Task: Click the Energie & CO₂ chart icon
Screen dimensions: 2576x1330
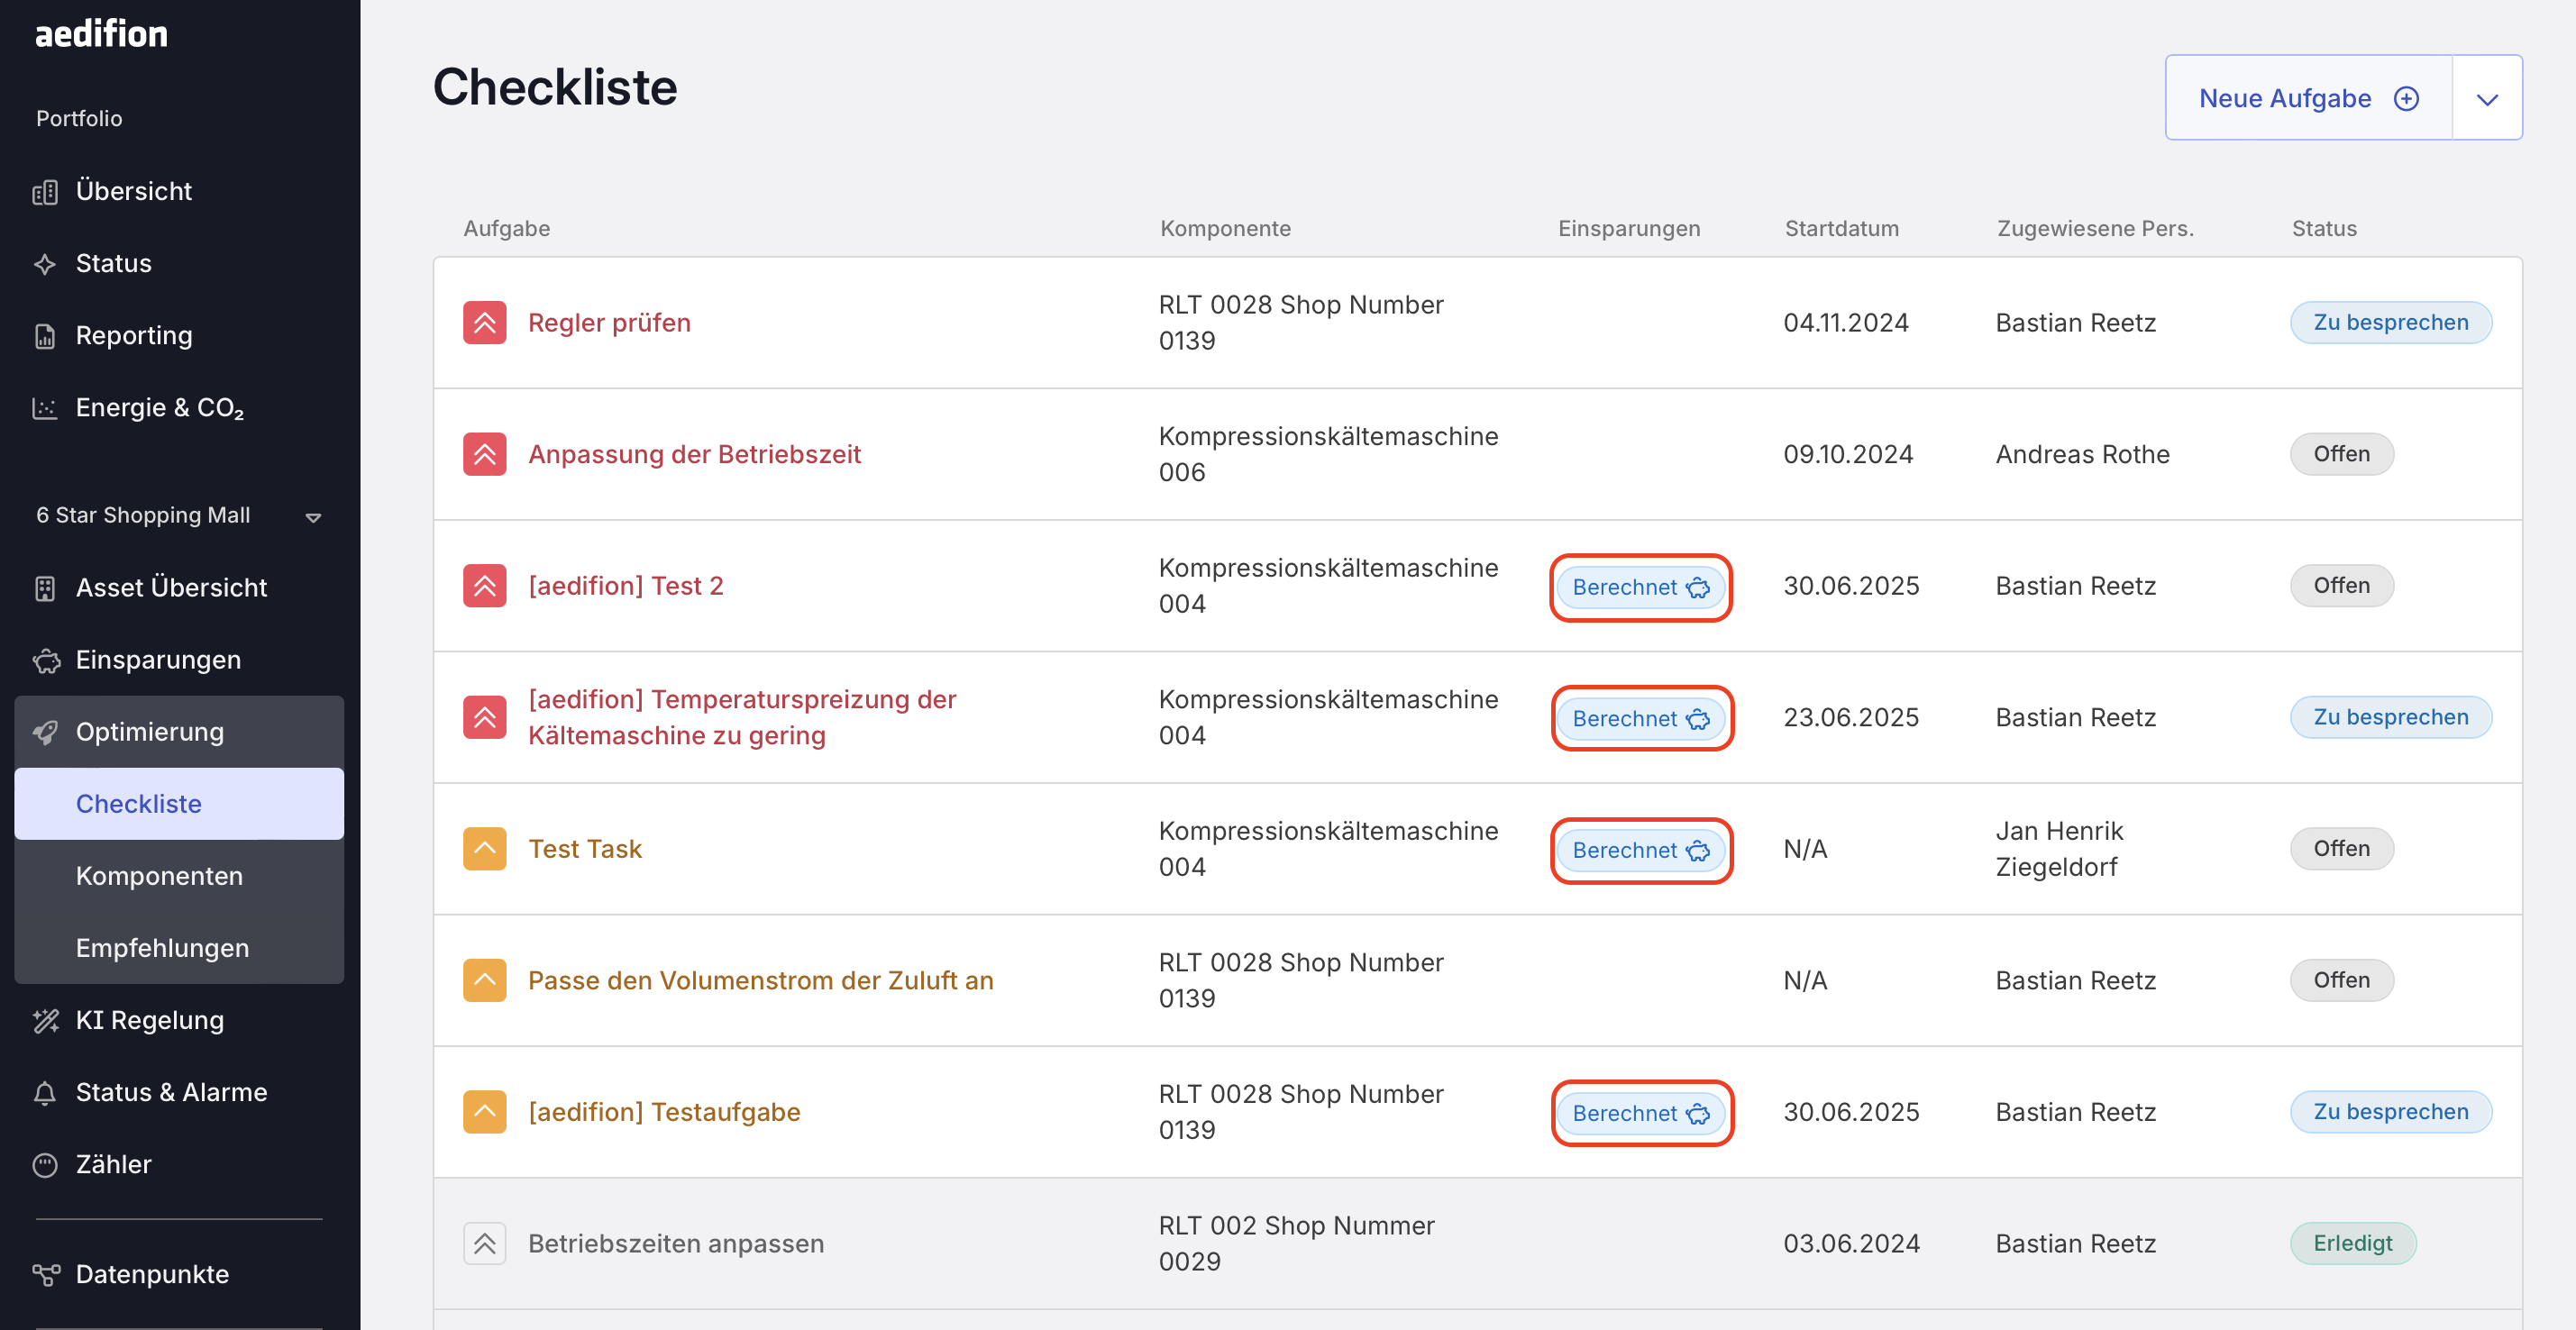Action: pyautogui.click(x=45, y=408)
